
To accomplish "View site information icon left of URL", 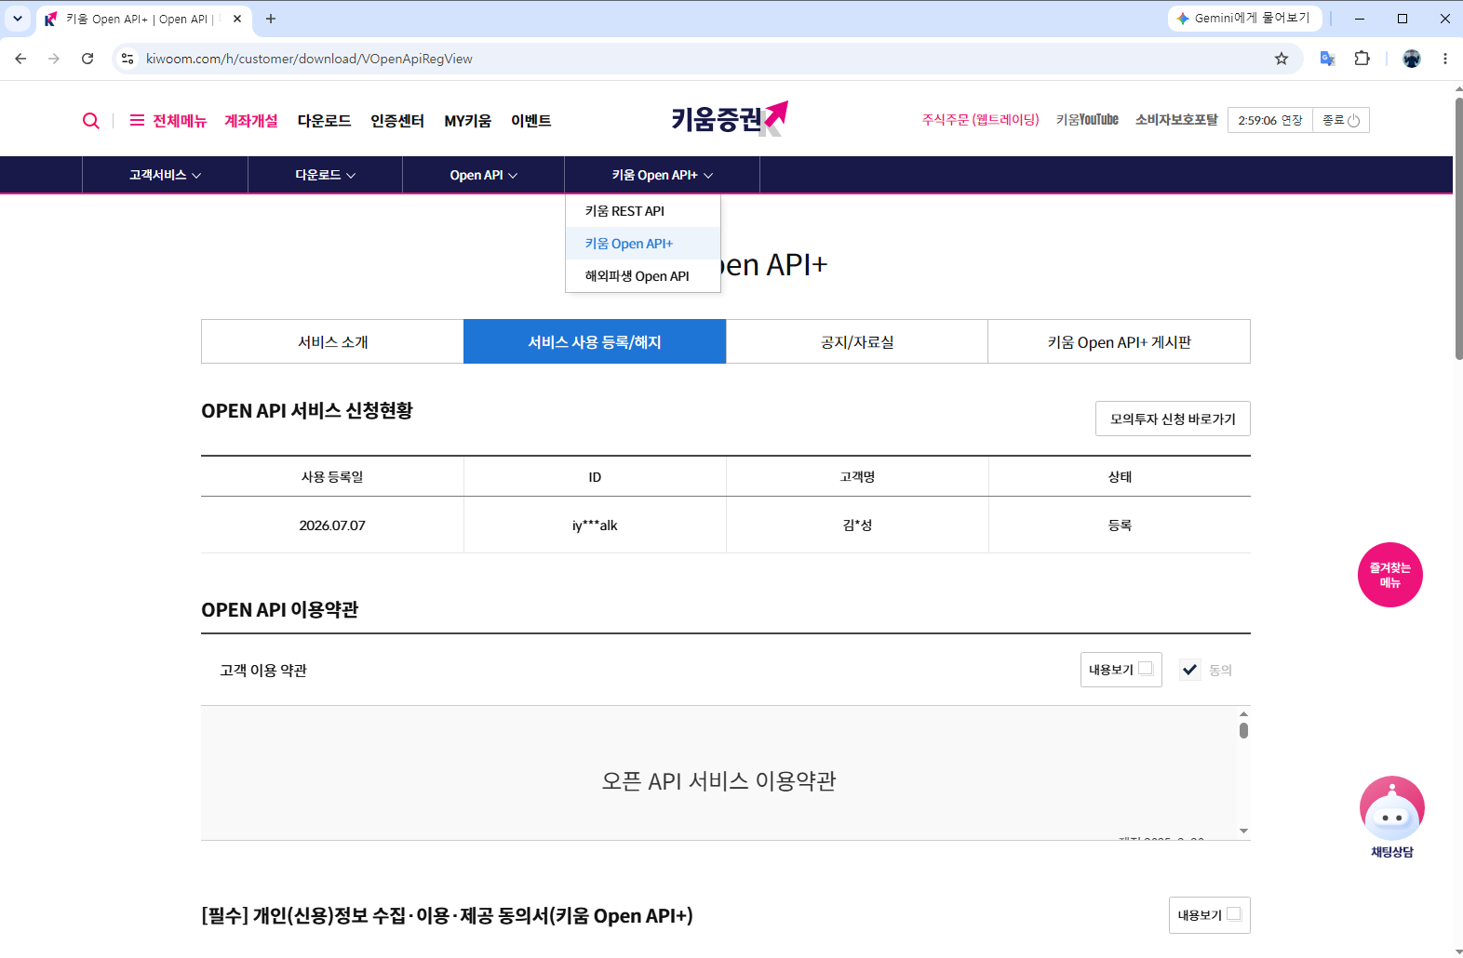I will 128,59.
